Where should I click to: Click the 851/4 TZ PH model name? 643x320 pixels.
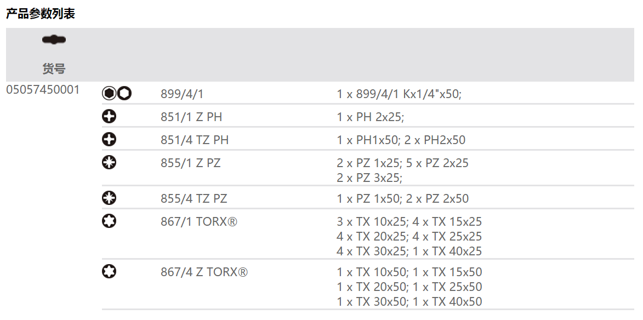[195, 140]
